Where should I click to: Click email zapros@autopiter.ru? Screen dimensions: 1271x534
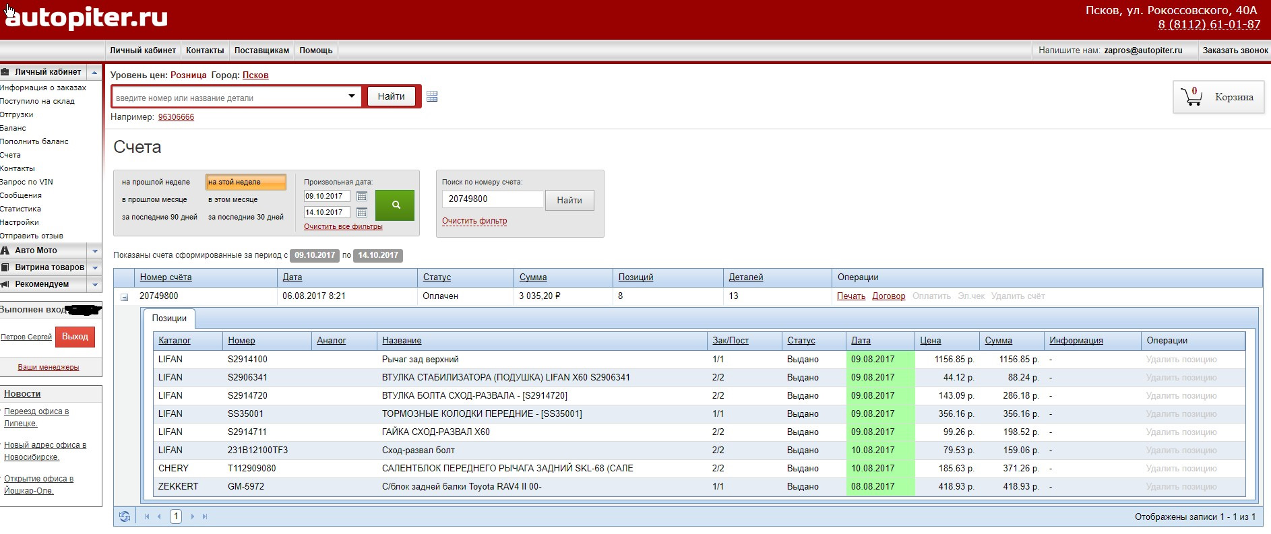tap(1143, 51)
